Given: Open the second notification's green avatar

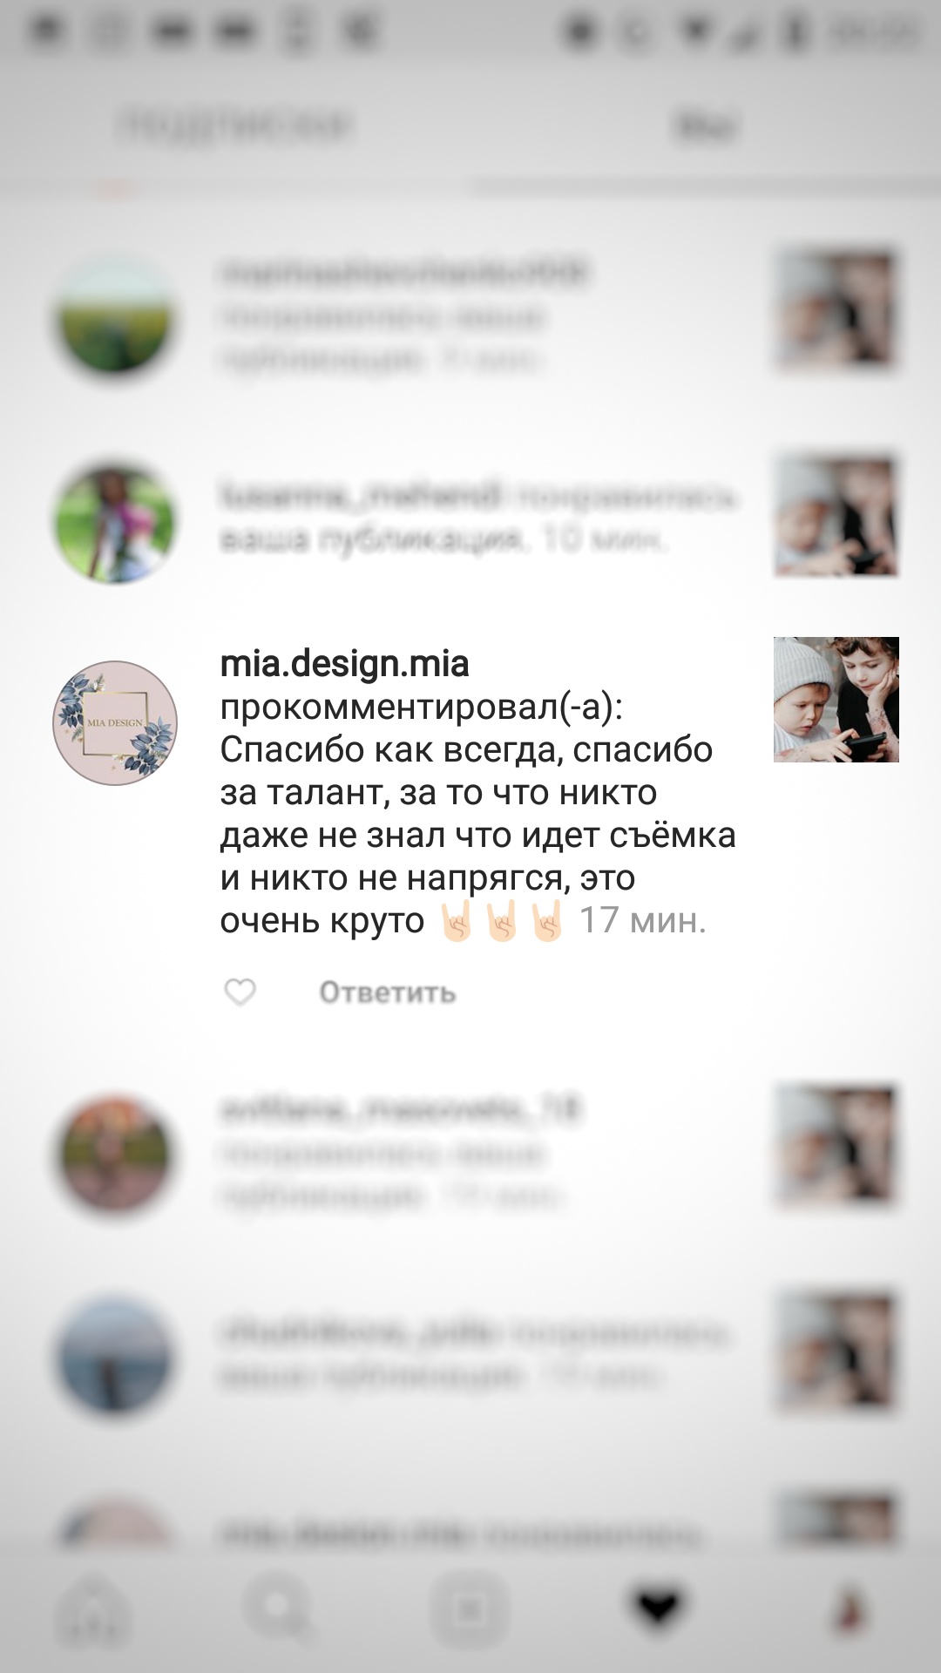Looking at the screenshot, I should point(116,519).
